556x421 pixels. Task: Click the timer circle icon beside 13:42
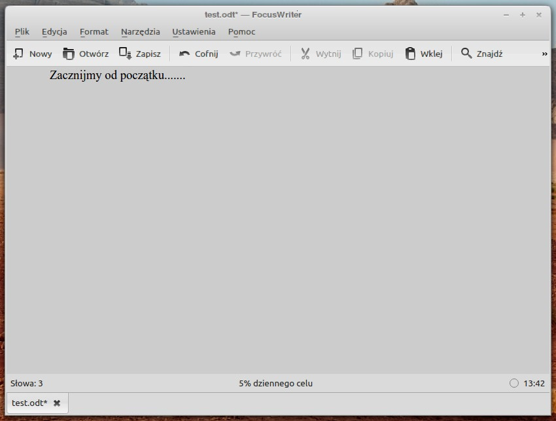click(x=513, y=383)
